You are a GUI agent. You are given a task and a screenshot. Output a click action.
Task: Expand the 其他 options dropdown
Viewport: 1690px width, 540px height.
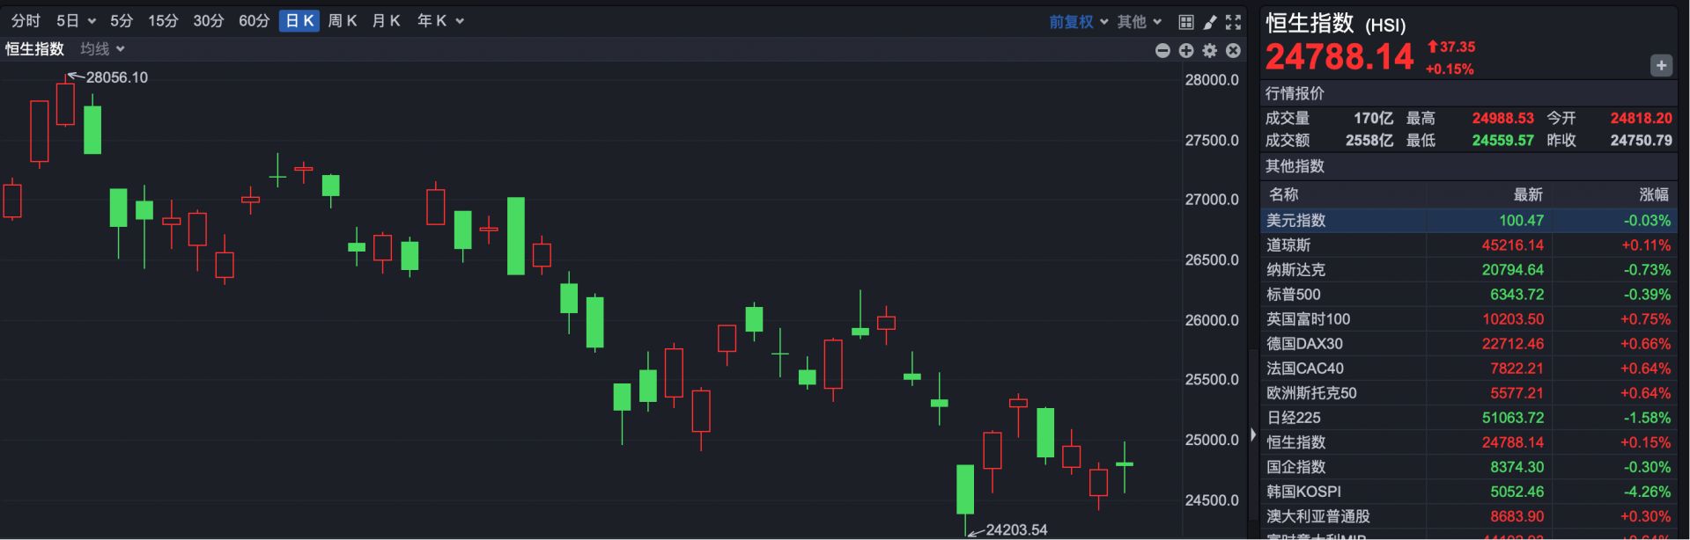tap(1140, 22)
